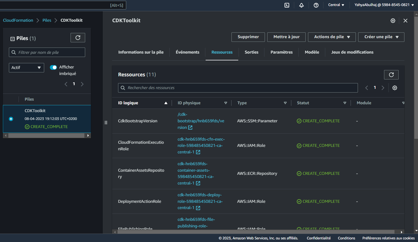The height and width of the screenshot is (242, 418).
Task: Open the Central region dropdown
Action: point(336,5)
